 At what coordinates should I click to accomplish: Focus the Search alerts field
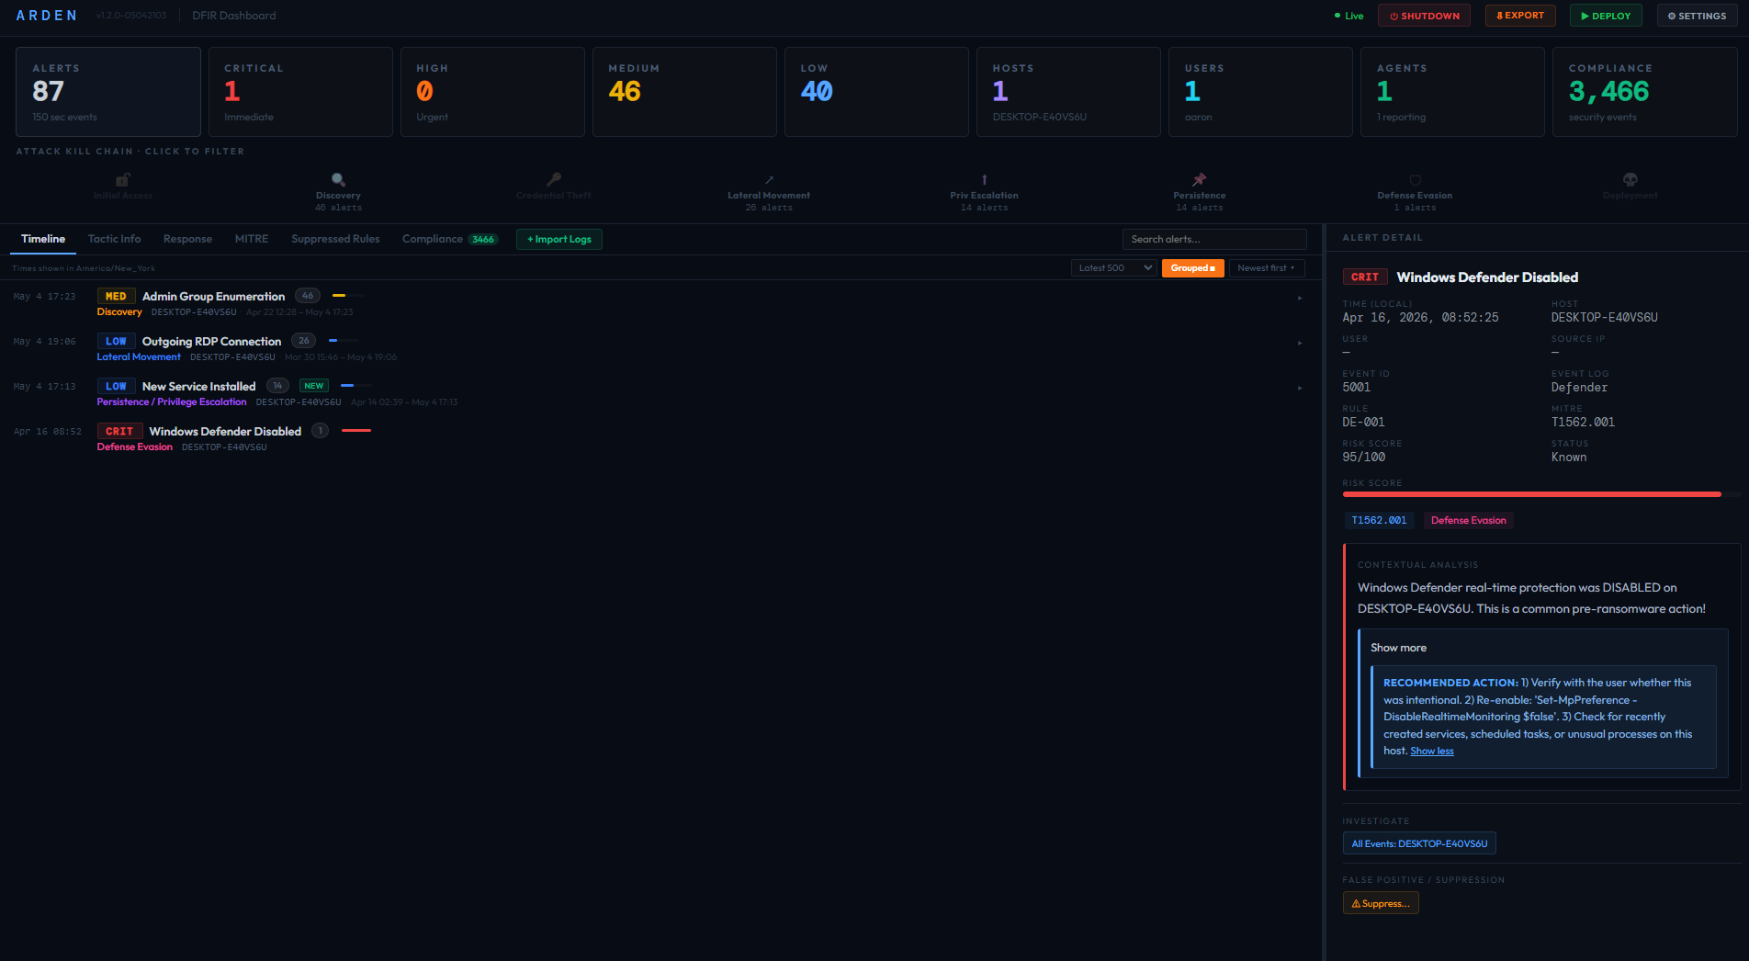(1214, 239)
